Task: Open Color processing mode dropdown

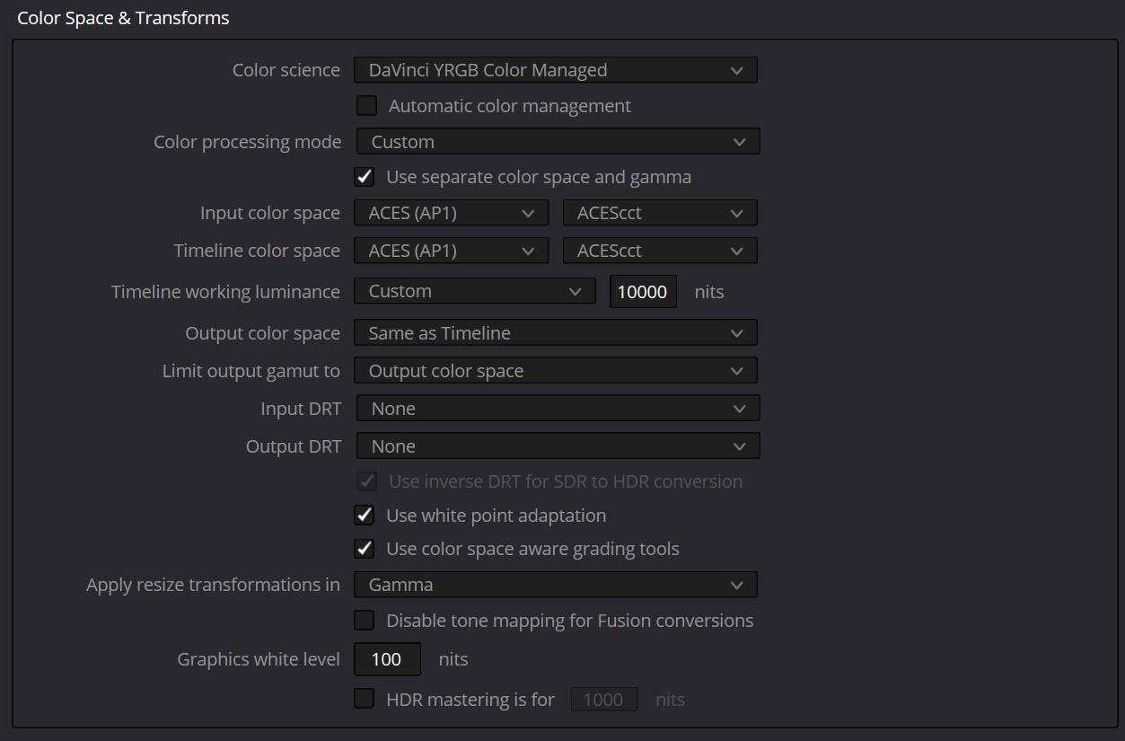Action: [x=558, y=142]
